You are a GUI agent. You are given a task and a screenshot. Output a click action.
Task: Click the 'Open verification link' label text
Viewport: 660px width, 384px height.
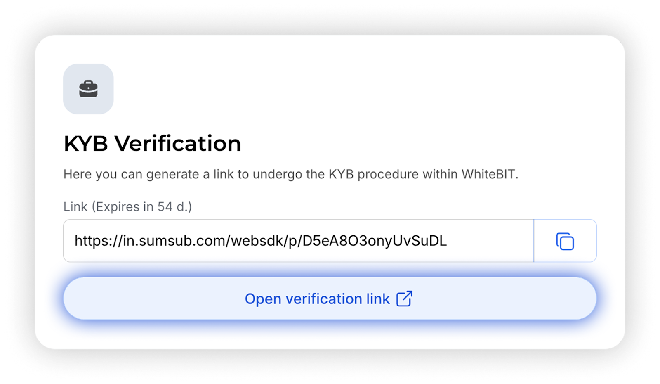317,299
